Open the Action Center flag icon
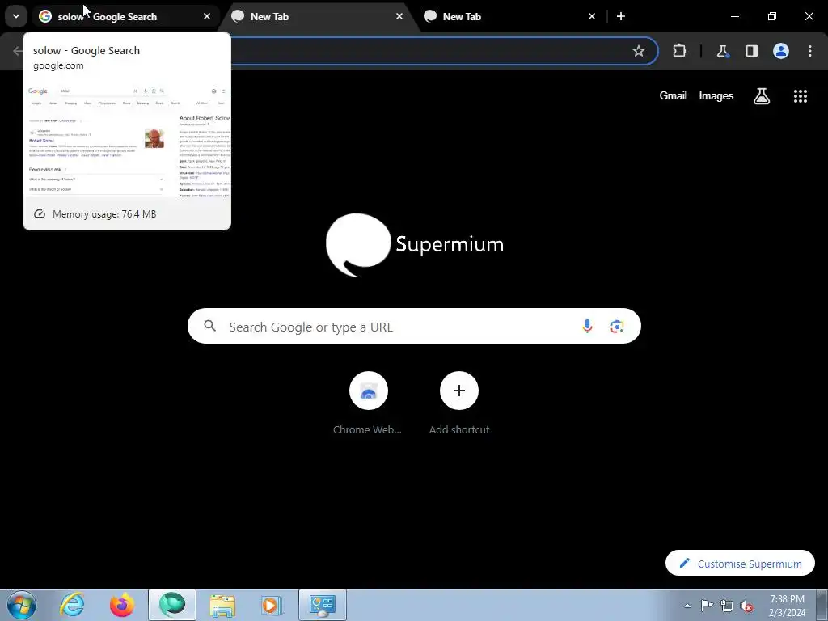 [x=707, y=606]
